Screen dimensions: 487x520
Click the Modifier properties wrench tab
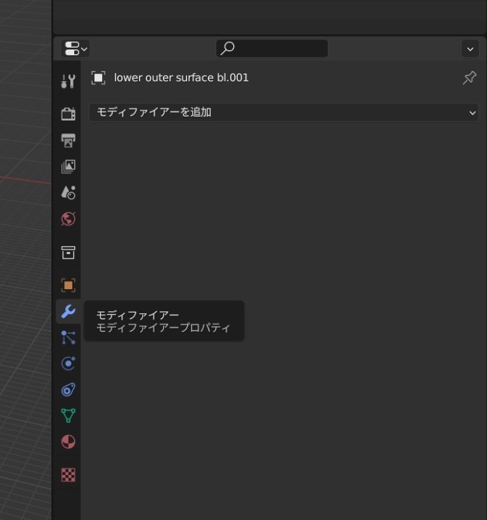tap(68, 311)
